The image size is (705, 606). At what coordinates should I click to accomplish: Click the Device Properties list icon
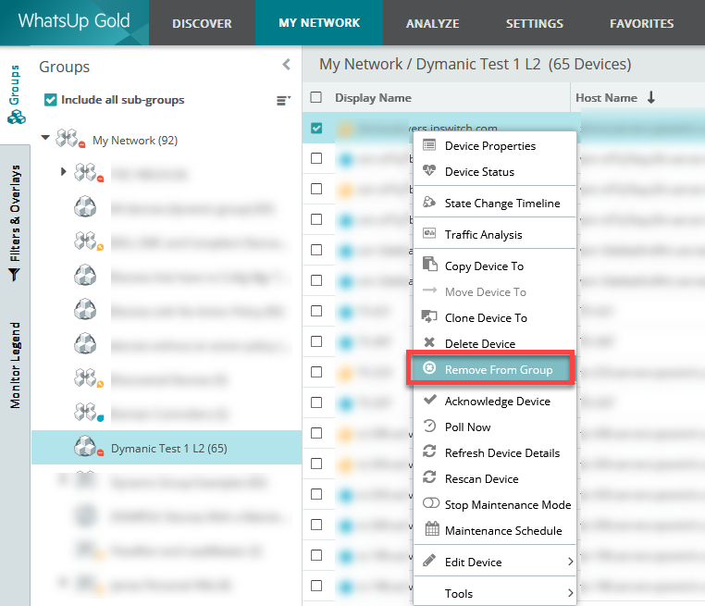tap(429, 144)
